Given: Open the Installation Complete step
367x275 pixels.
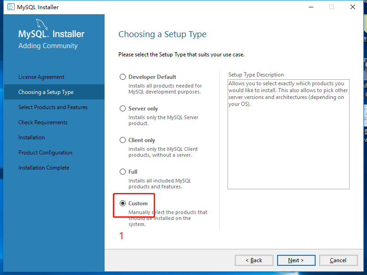Looking at the screenshot, I should pyautogui.click(x=44, y=168).
